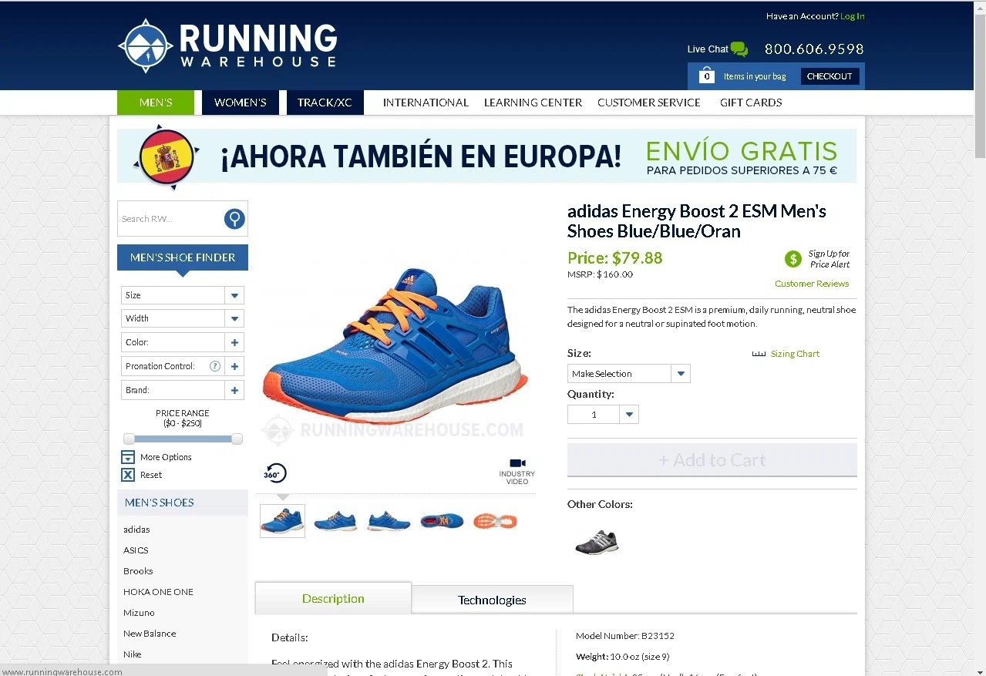Open adidas in Men's Shoes list

pyautogui.click(x=136, y=530)
